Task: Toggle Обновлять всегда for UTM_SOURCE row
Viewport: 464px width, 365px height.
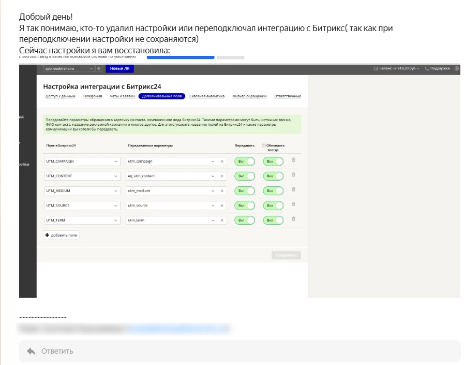Action: [274, 206]
